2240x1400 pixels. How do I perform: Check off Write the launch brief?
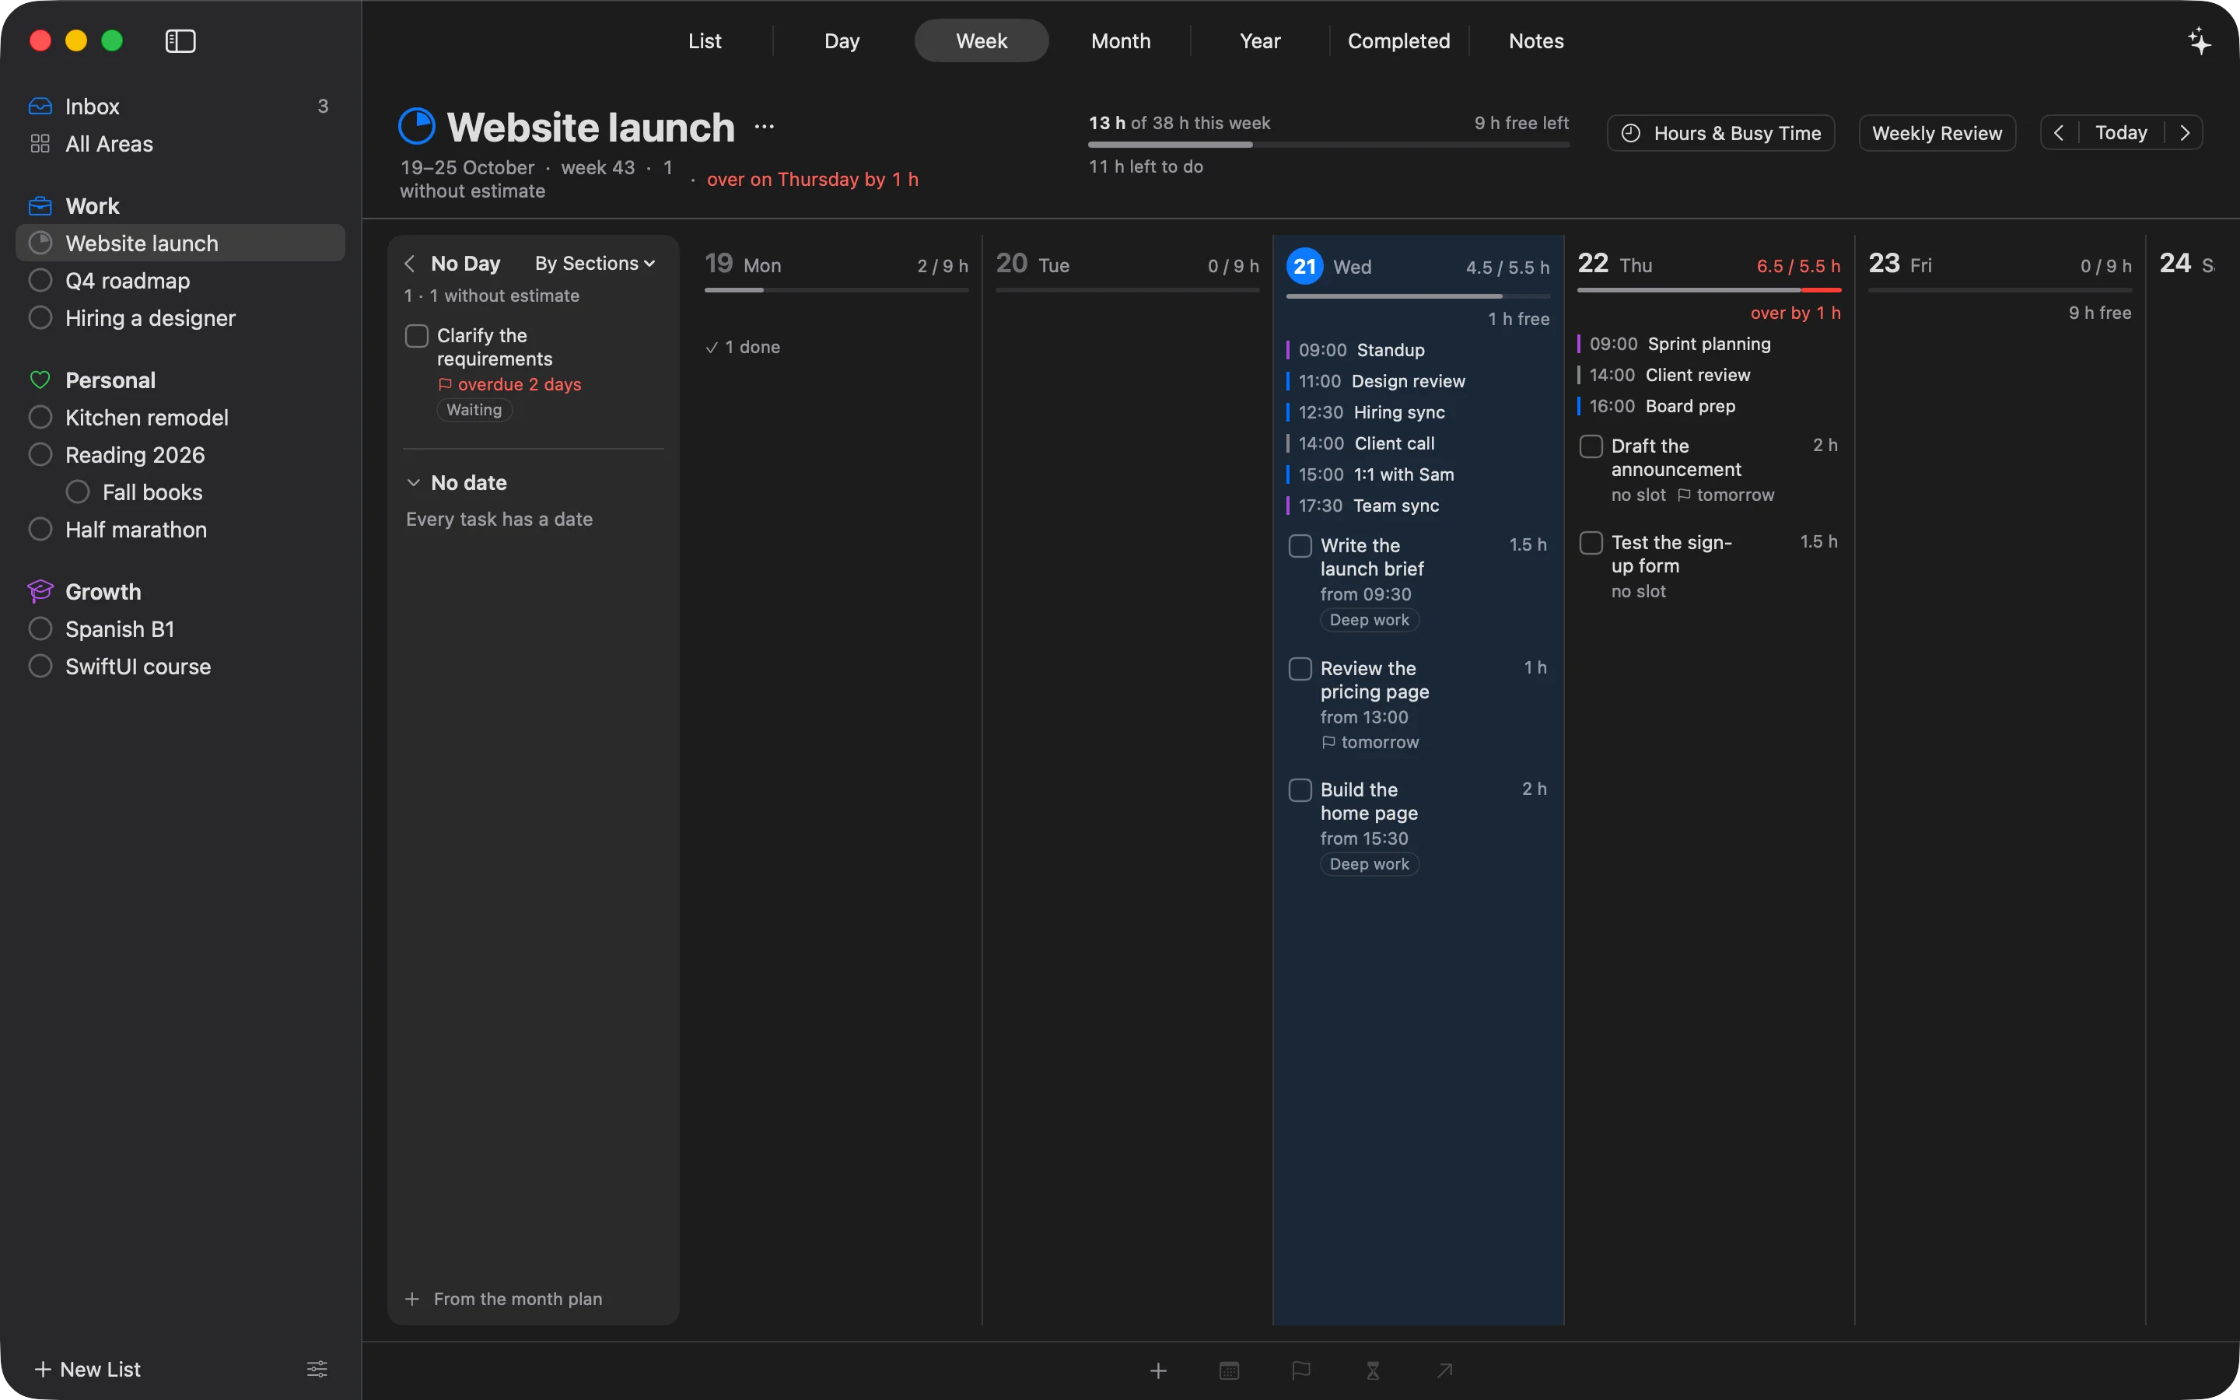click(x=1300, y=545)
